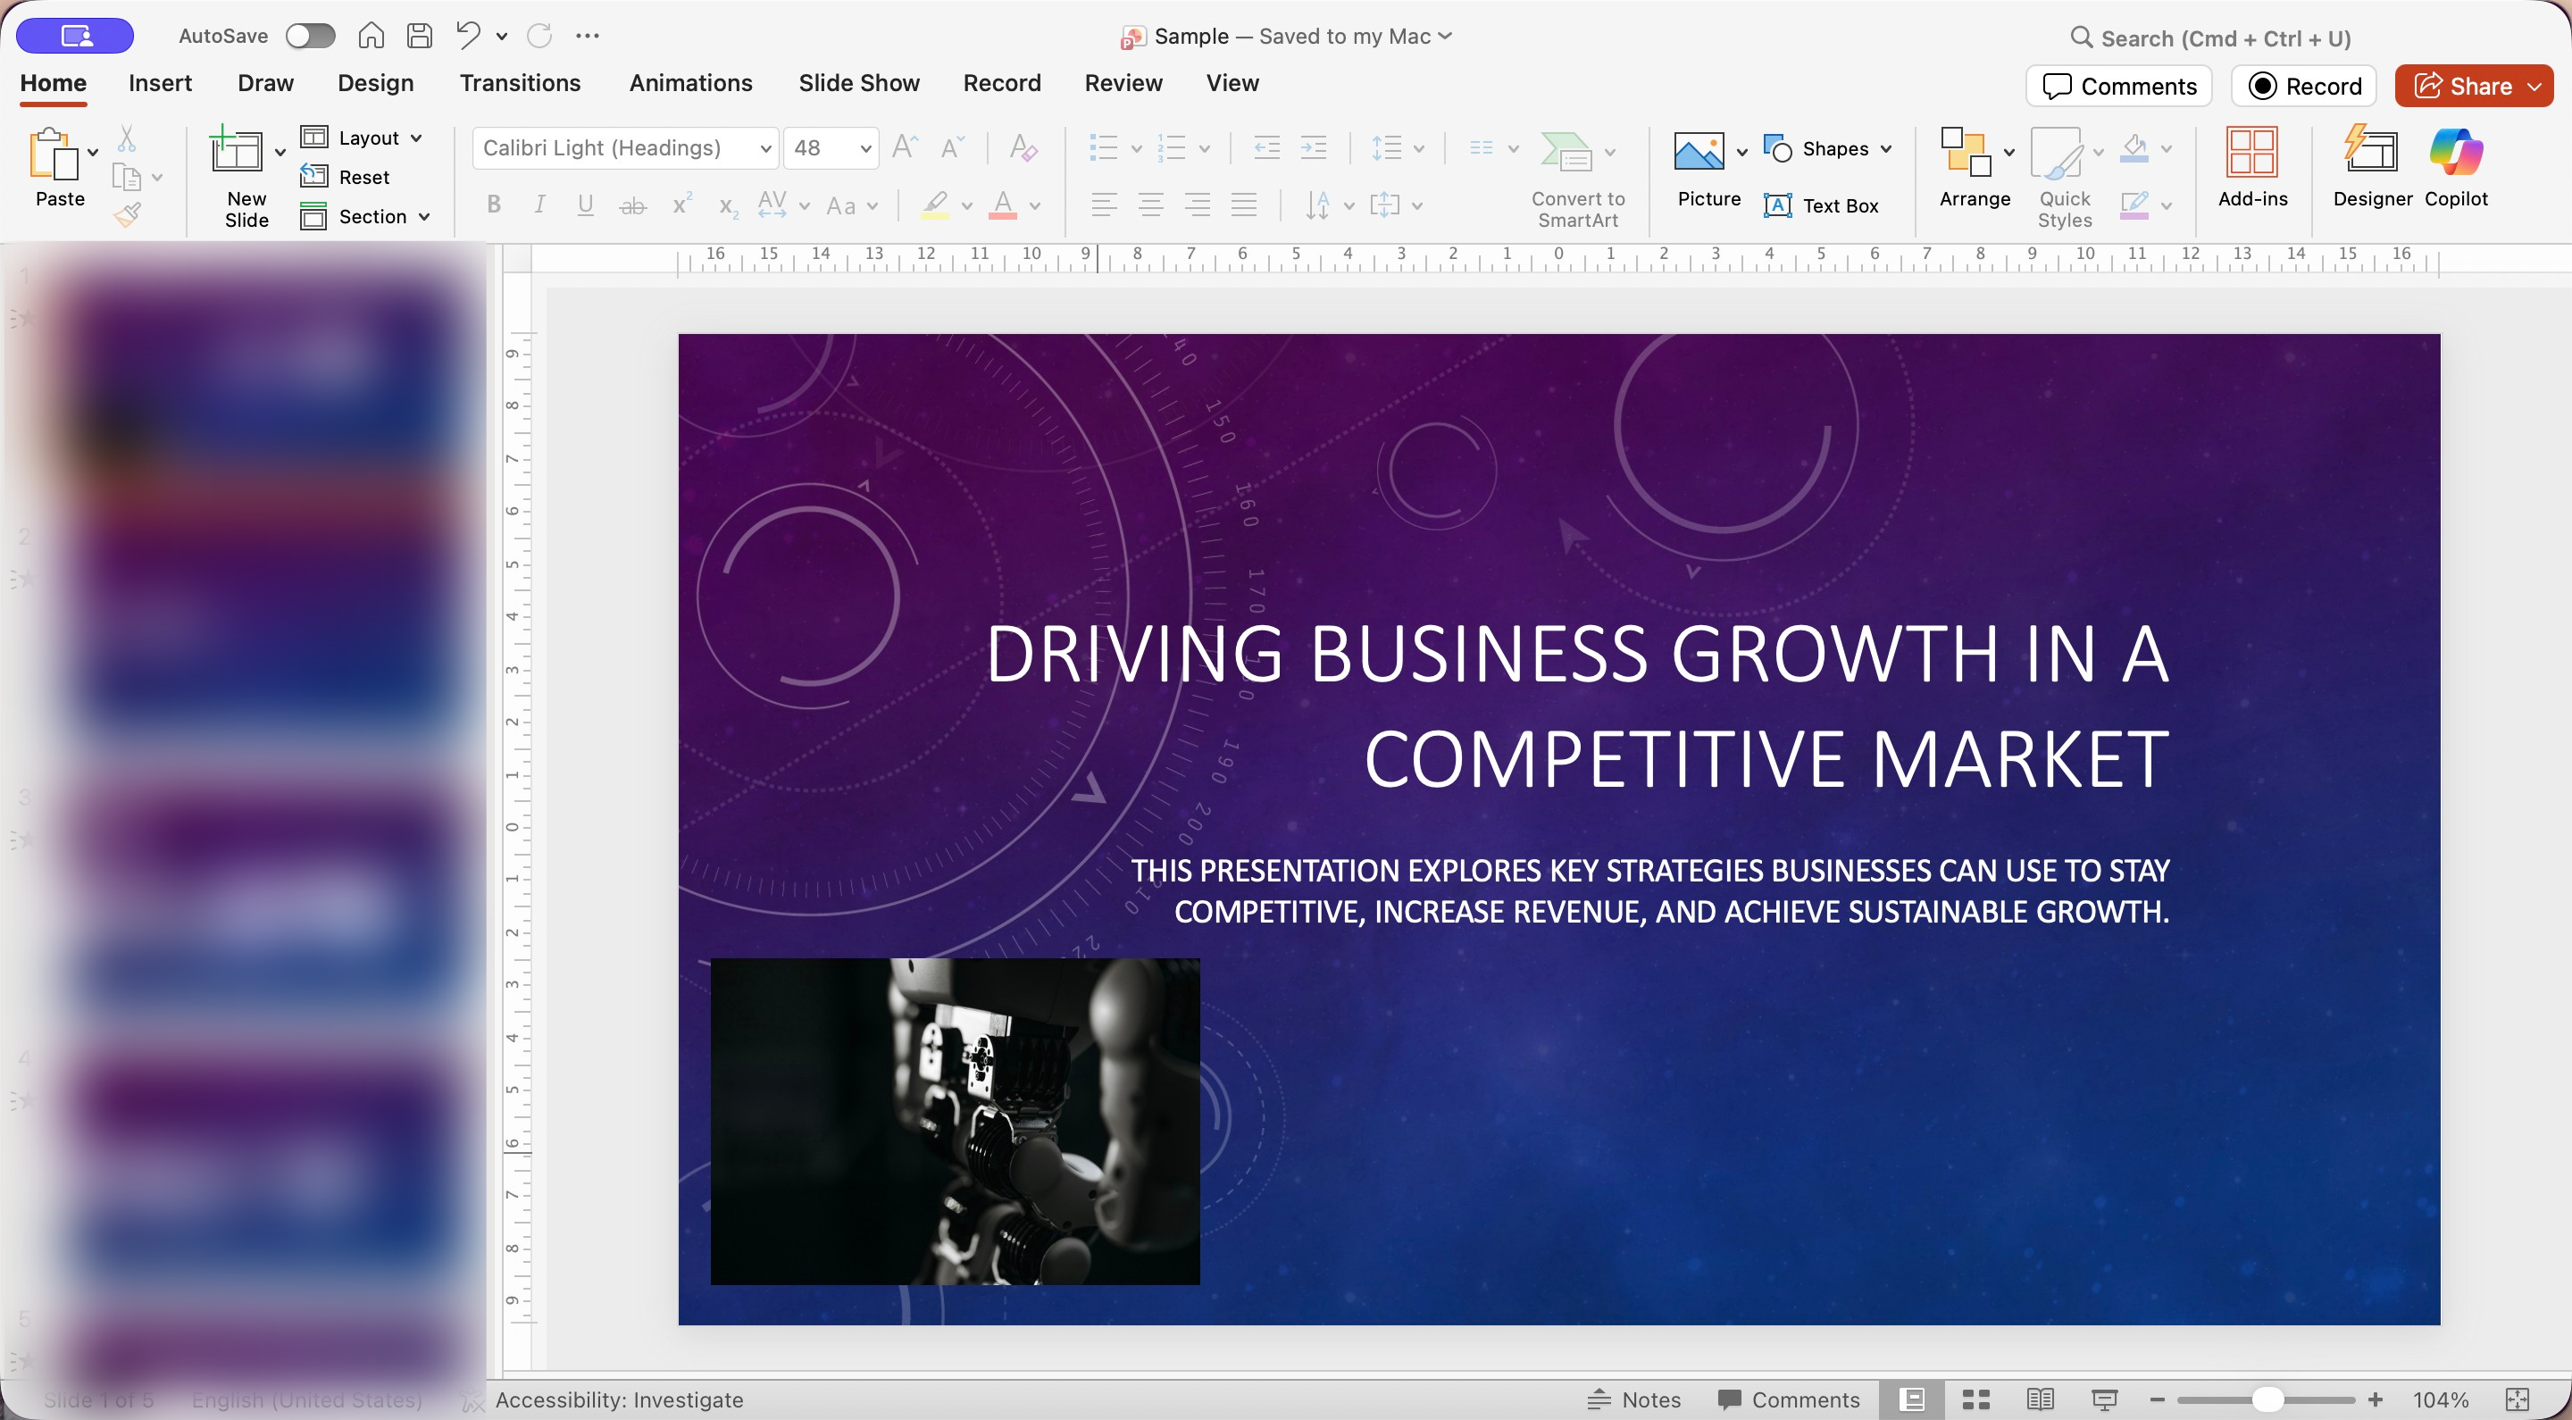
Task: Click the Format Painter brush icon
Action: click(x=128, y=213)
